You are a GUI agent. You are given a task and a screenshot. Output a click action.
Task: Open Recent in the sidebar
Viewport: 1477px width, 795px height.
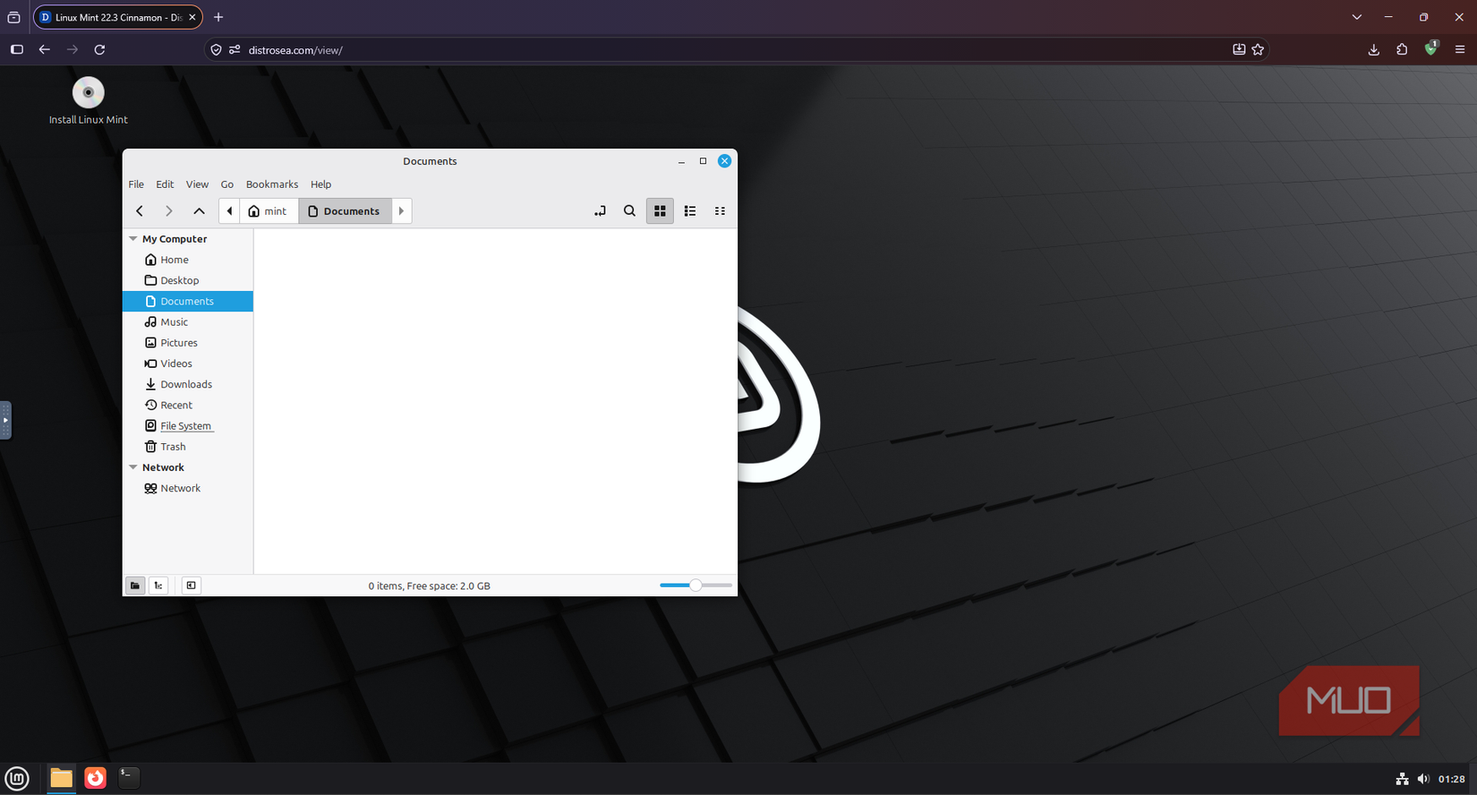[x=188, y=405]
